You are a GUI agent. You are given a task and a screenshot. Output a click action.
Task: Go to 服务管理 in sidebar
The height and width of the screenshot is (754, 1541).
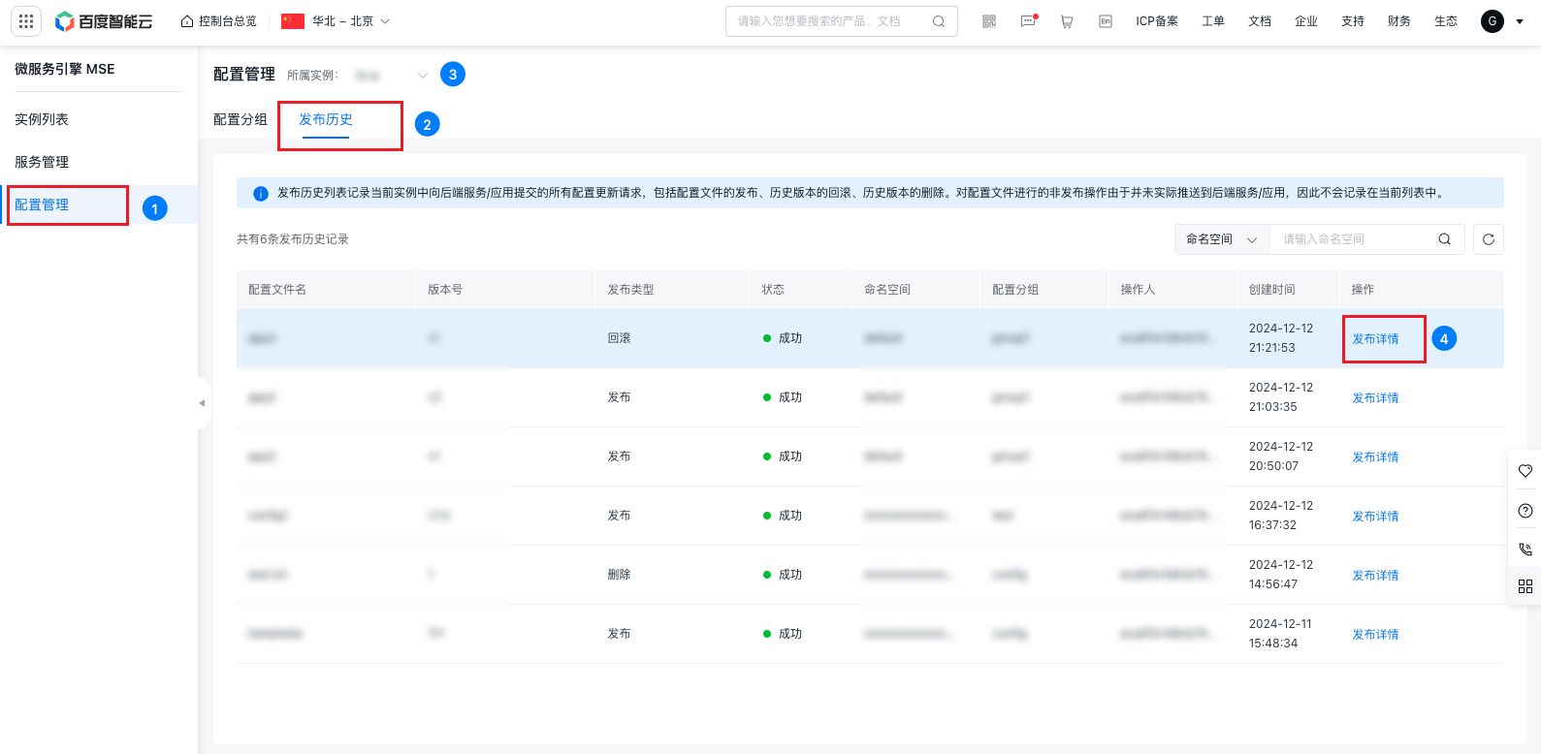click(x=42, y=162)
